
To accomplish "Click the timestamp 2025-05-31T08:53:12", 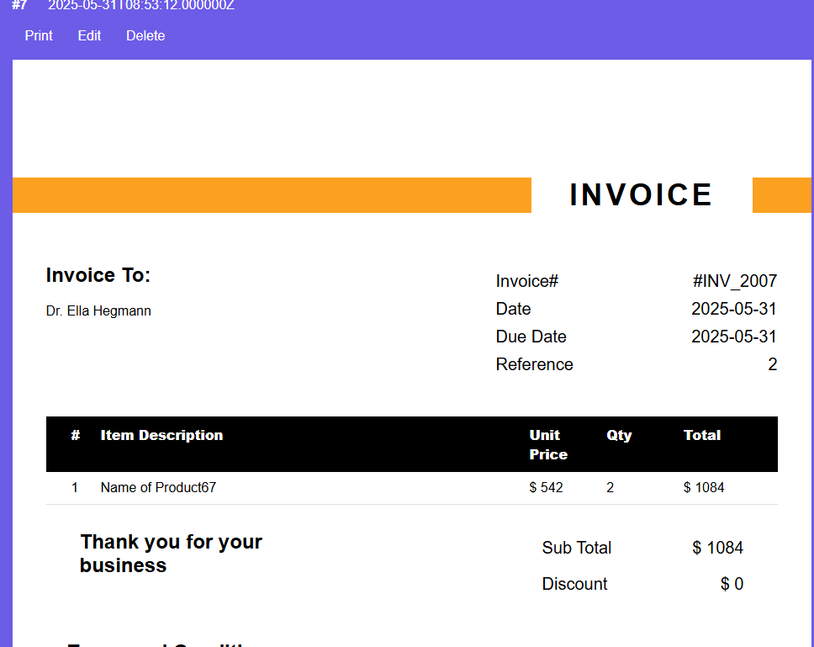I will point(140,5).
